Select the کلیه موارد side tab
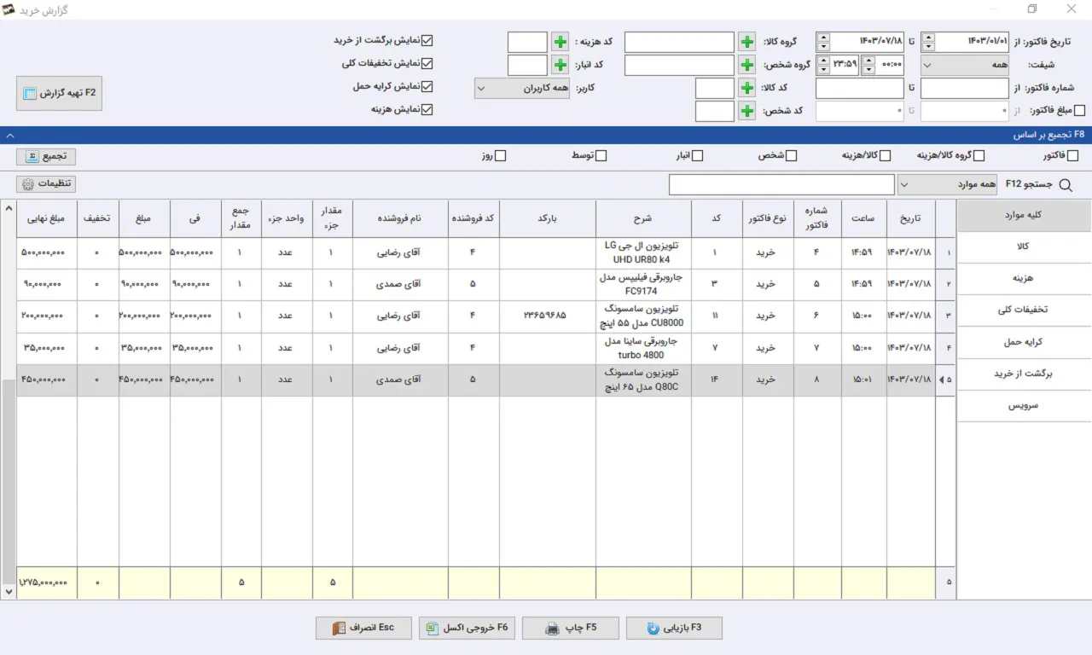This screenshot has height=655, width=1092. [x=1024, y=216]
